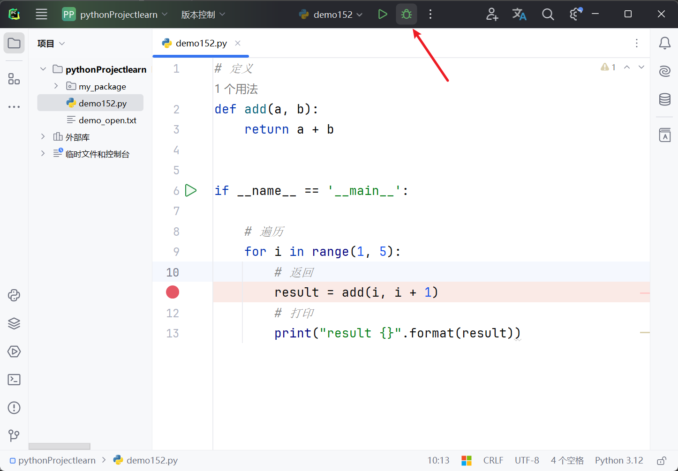Open the Problems tool window icon
This screenshot has width=678, height=471.
point(14,408)
